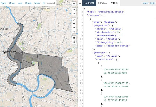The width and height of the screenshot is (156, 107).
Task: Click the login link
Action: [x=152, y=3]
